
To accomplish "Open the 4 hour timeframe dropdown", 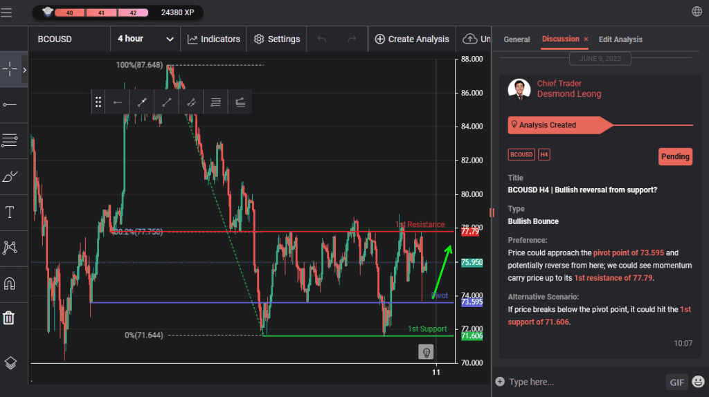I will [x=145, y=39].
